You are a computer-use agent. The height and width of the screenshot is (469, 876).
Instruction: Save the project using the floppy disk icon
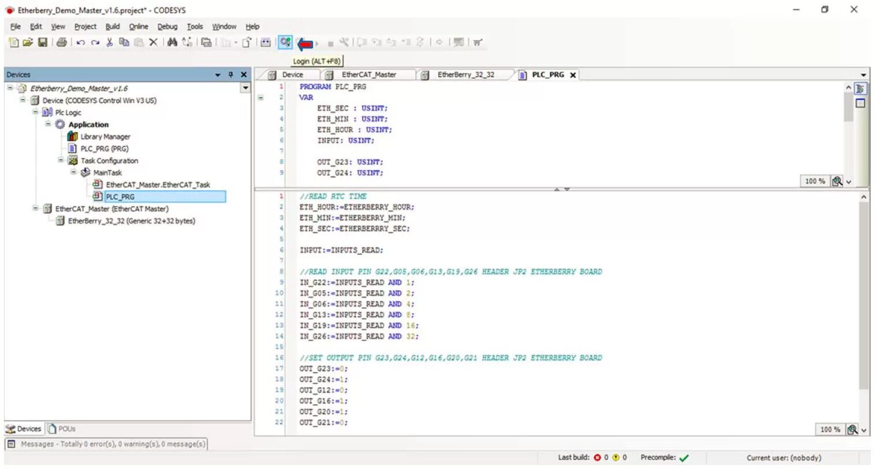pyautogui.click(x=43, y=42)
